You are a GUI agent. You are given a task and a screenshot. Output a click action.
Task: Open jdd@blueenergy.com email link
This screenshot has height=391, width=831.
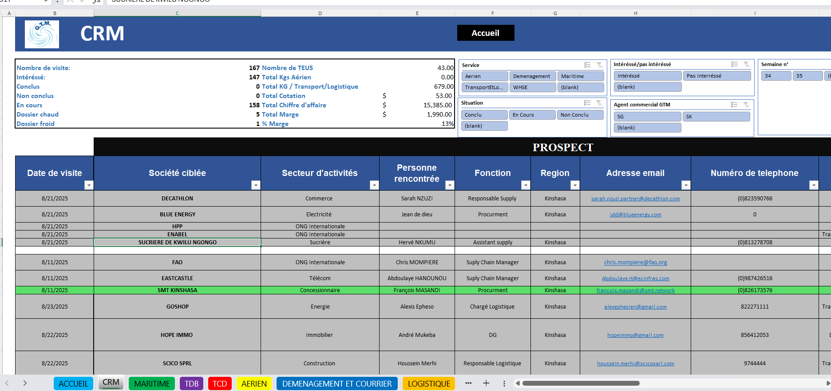[x=635, y=215]
